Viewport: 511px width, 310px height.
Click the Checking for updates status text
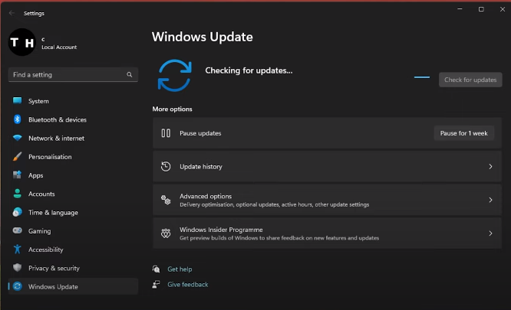click(249, 70)
